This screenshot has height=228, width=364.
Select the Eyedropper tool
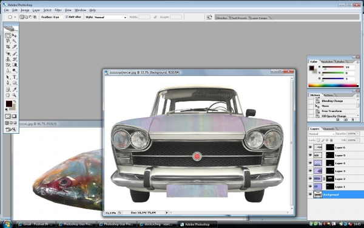(15, 89)
